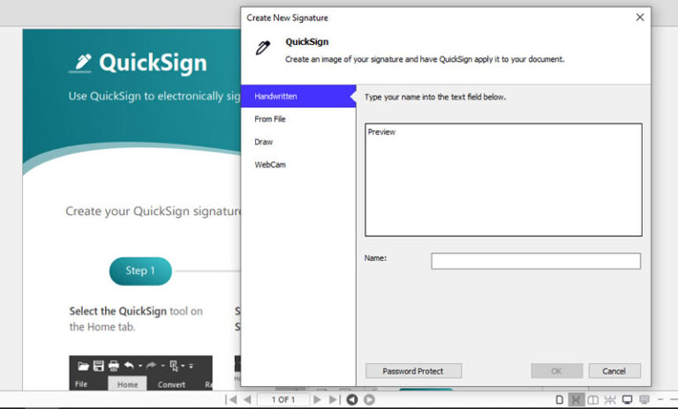Click the circled previous view arrow
Image resolution: width=678 pixels, height=409 pixels.
tap(352, 399)
